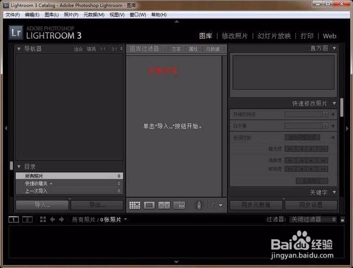Open the 编辑(E) menu

tap(32, 15)
